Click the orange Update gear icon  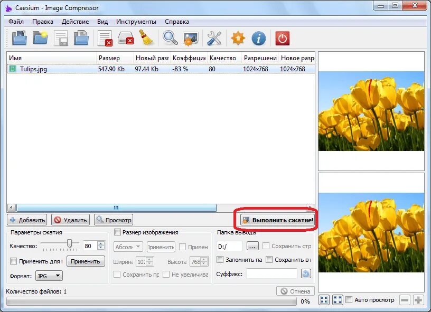point(238,38)
